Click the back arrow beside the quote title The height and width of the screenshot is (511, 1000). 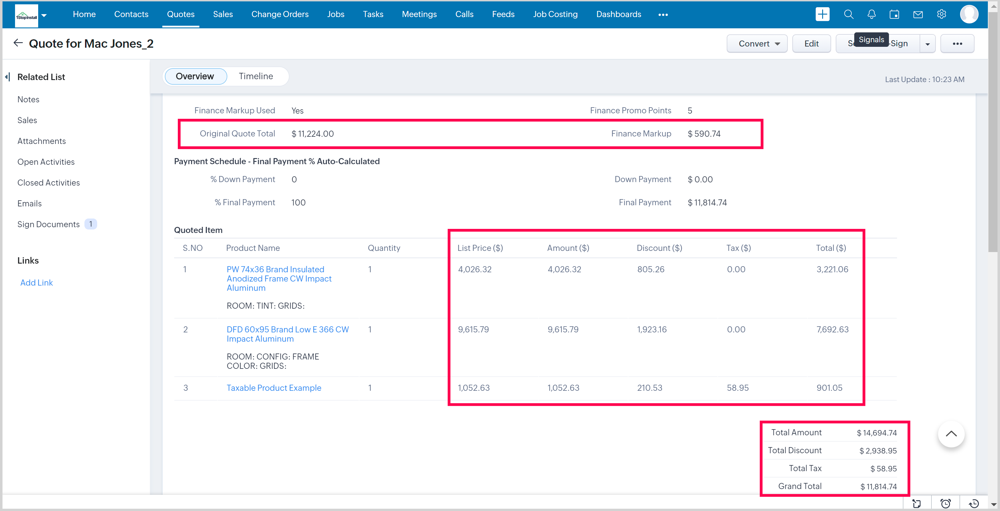18,43
